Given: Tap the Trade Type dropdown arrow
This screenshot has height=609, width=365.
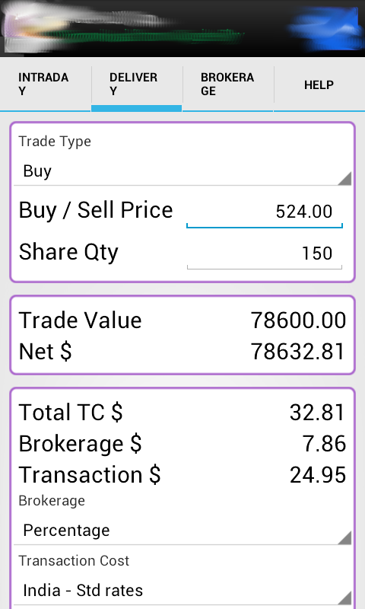Looking at the screenshot, I should click(x=344, y=178).
